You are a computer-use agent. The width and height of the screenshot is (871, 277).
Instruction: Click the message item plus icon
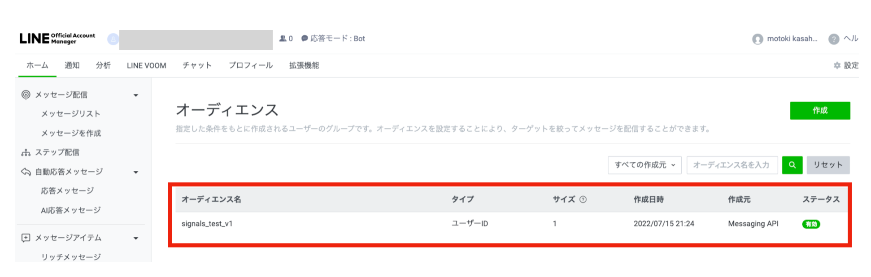point(26,238)
